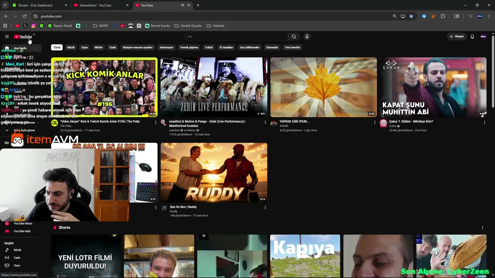
Task: Click the install app icon in address bar
Action: point(403,16)
